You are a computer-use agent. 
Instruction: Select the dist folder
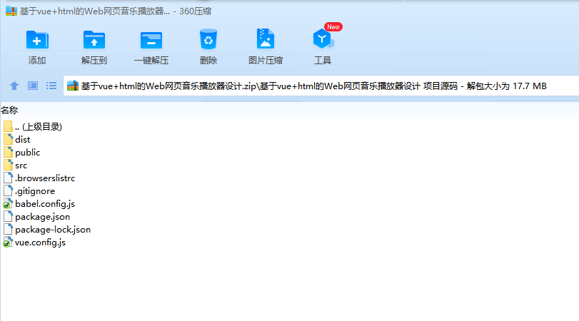(x=16, y=140)
